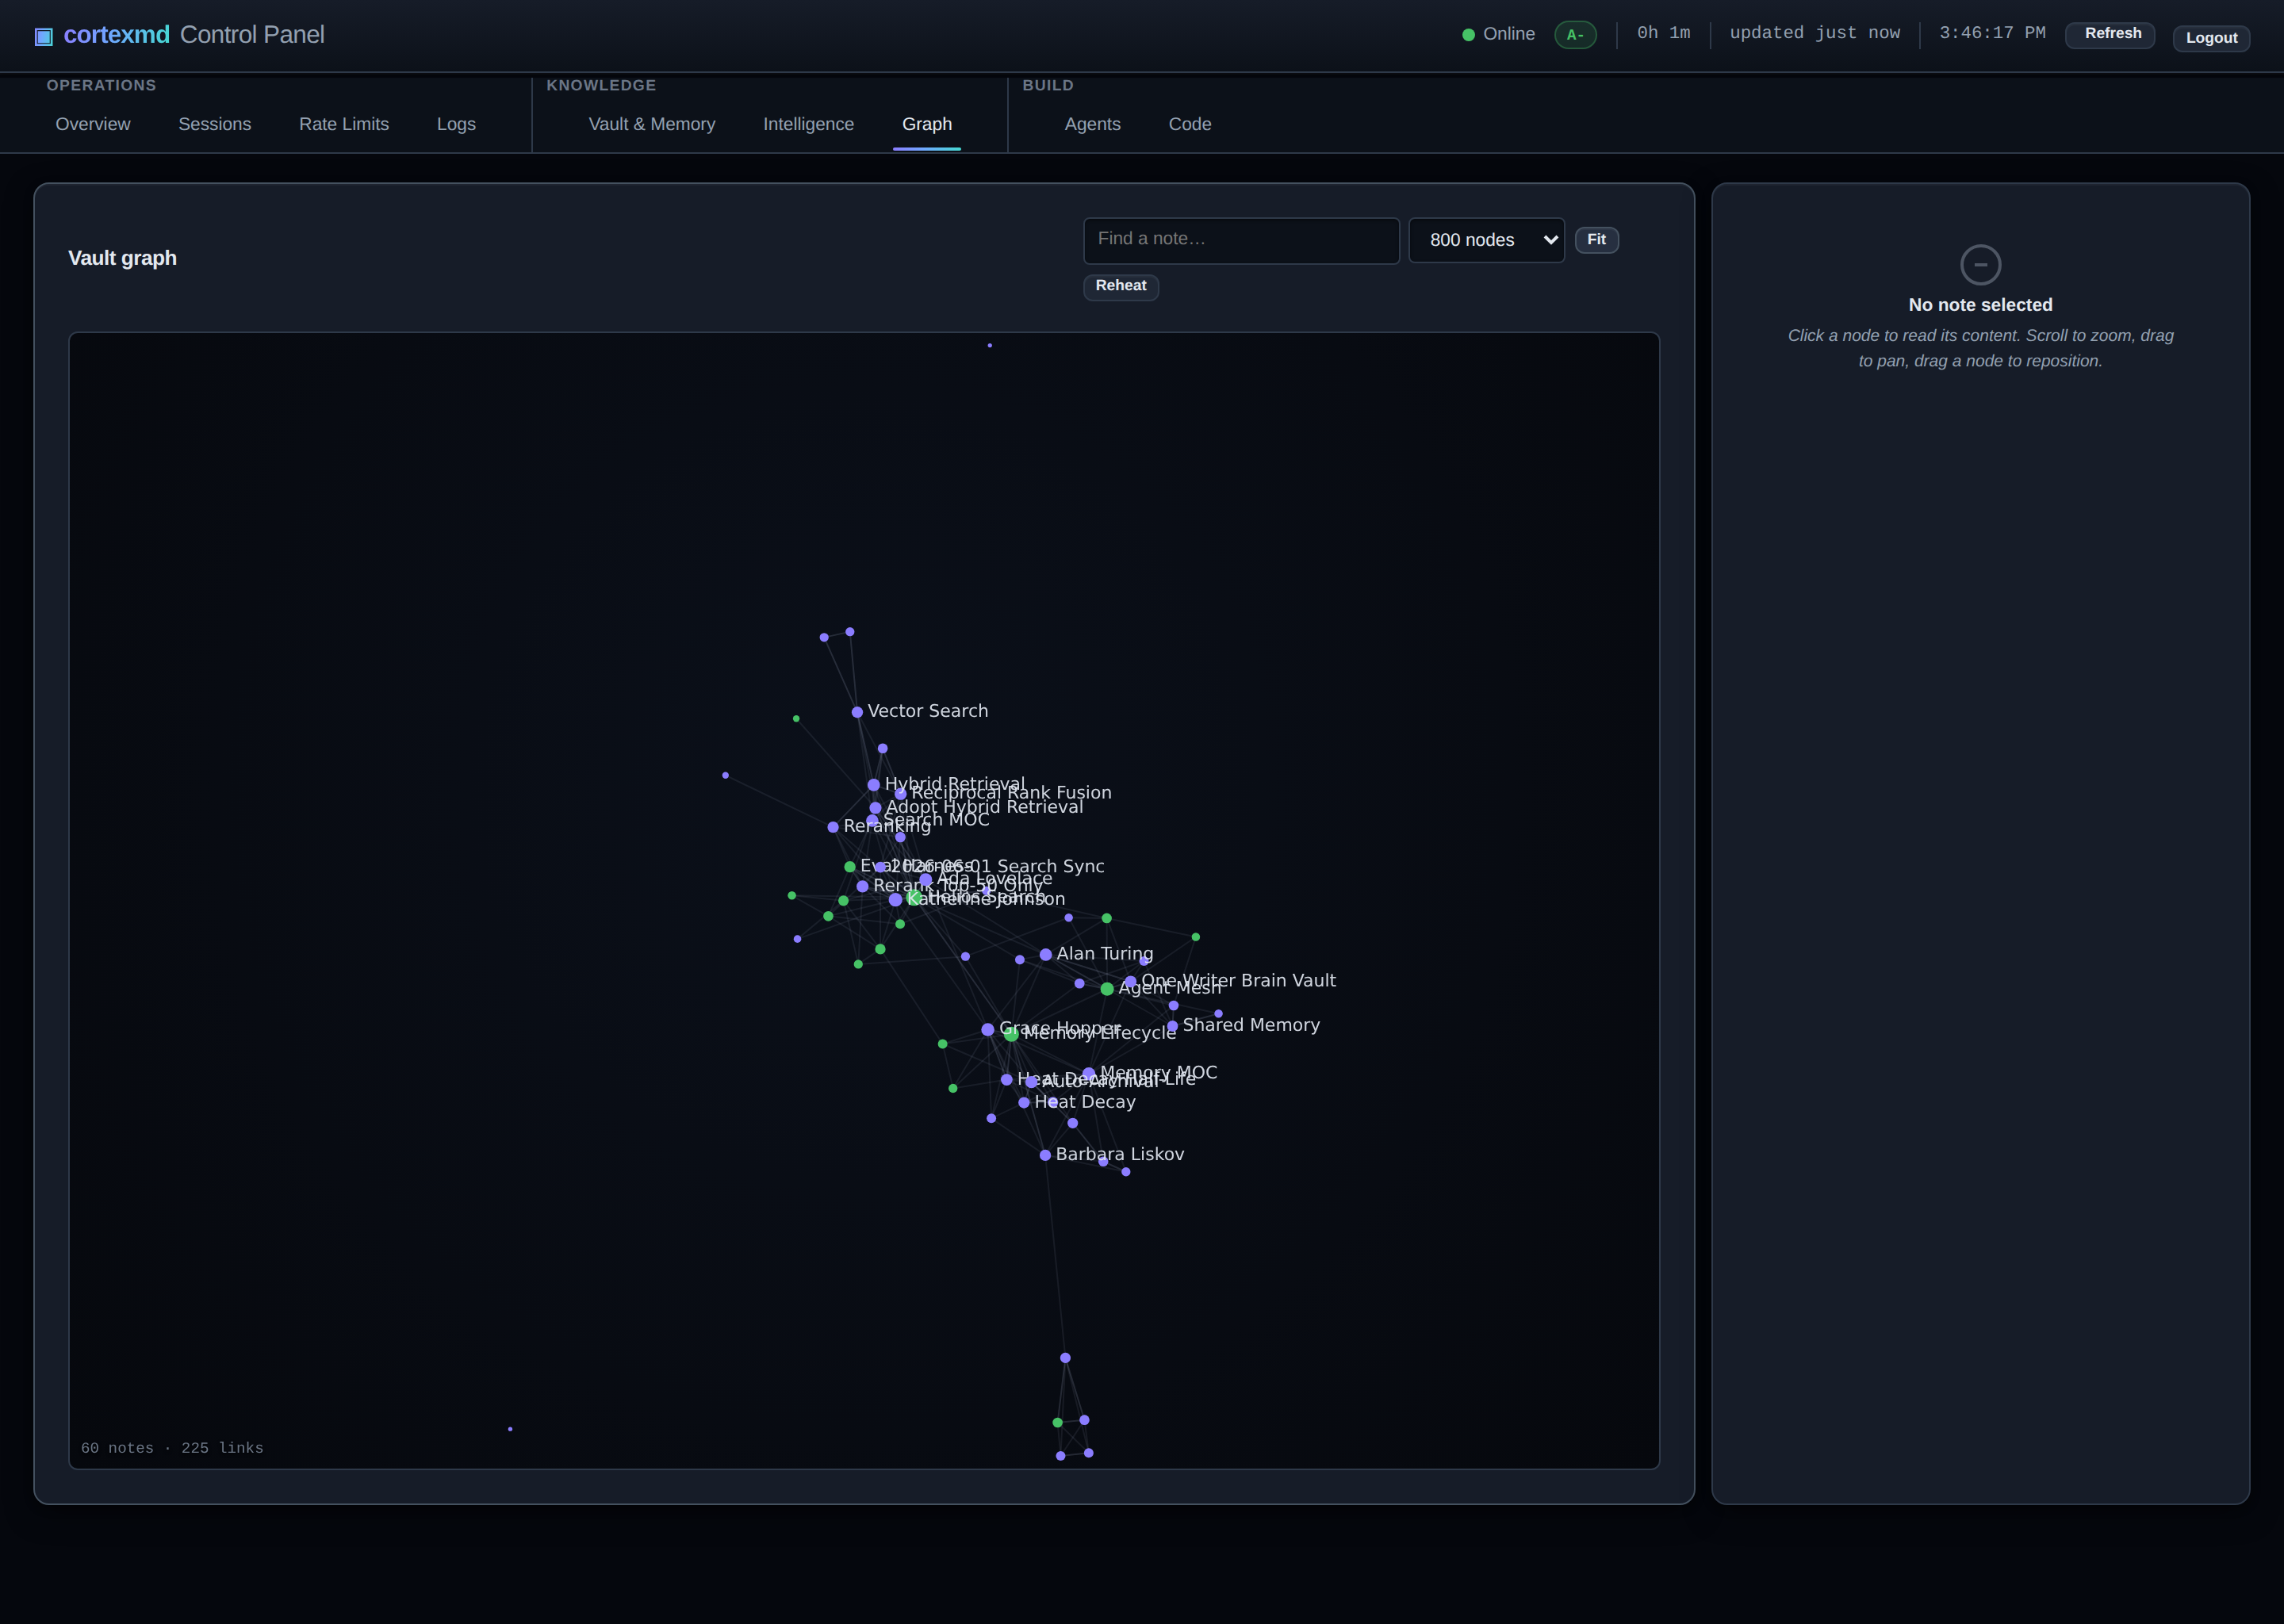
Task: Select the Barbara Liskov node
Action: coord(1045,1155)
